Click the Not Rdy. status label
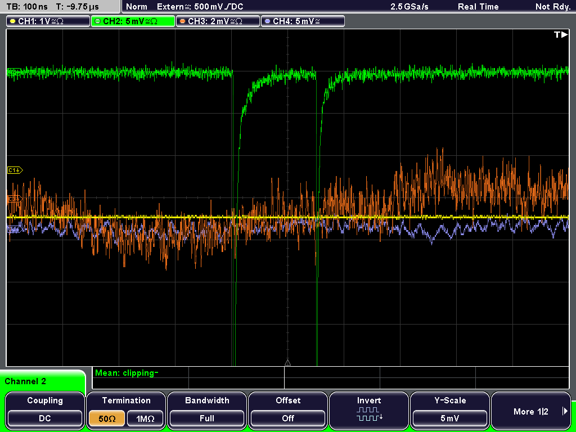576x432 pixels. click(552, 7)
